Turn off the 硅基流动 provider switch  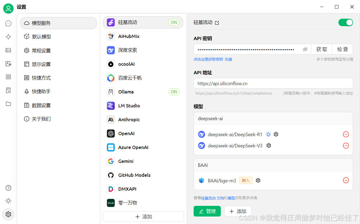(346, 22)
